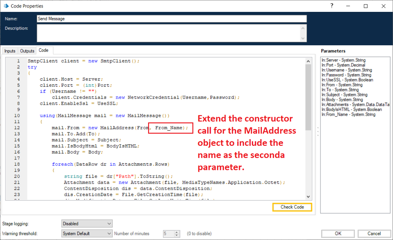The height and width of the screenshot is (240, 393).
Task: Click line 15 mail.IsBodyHtml statement
Action: pyautogui.click(x=95, y=146)
